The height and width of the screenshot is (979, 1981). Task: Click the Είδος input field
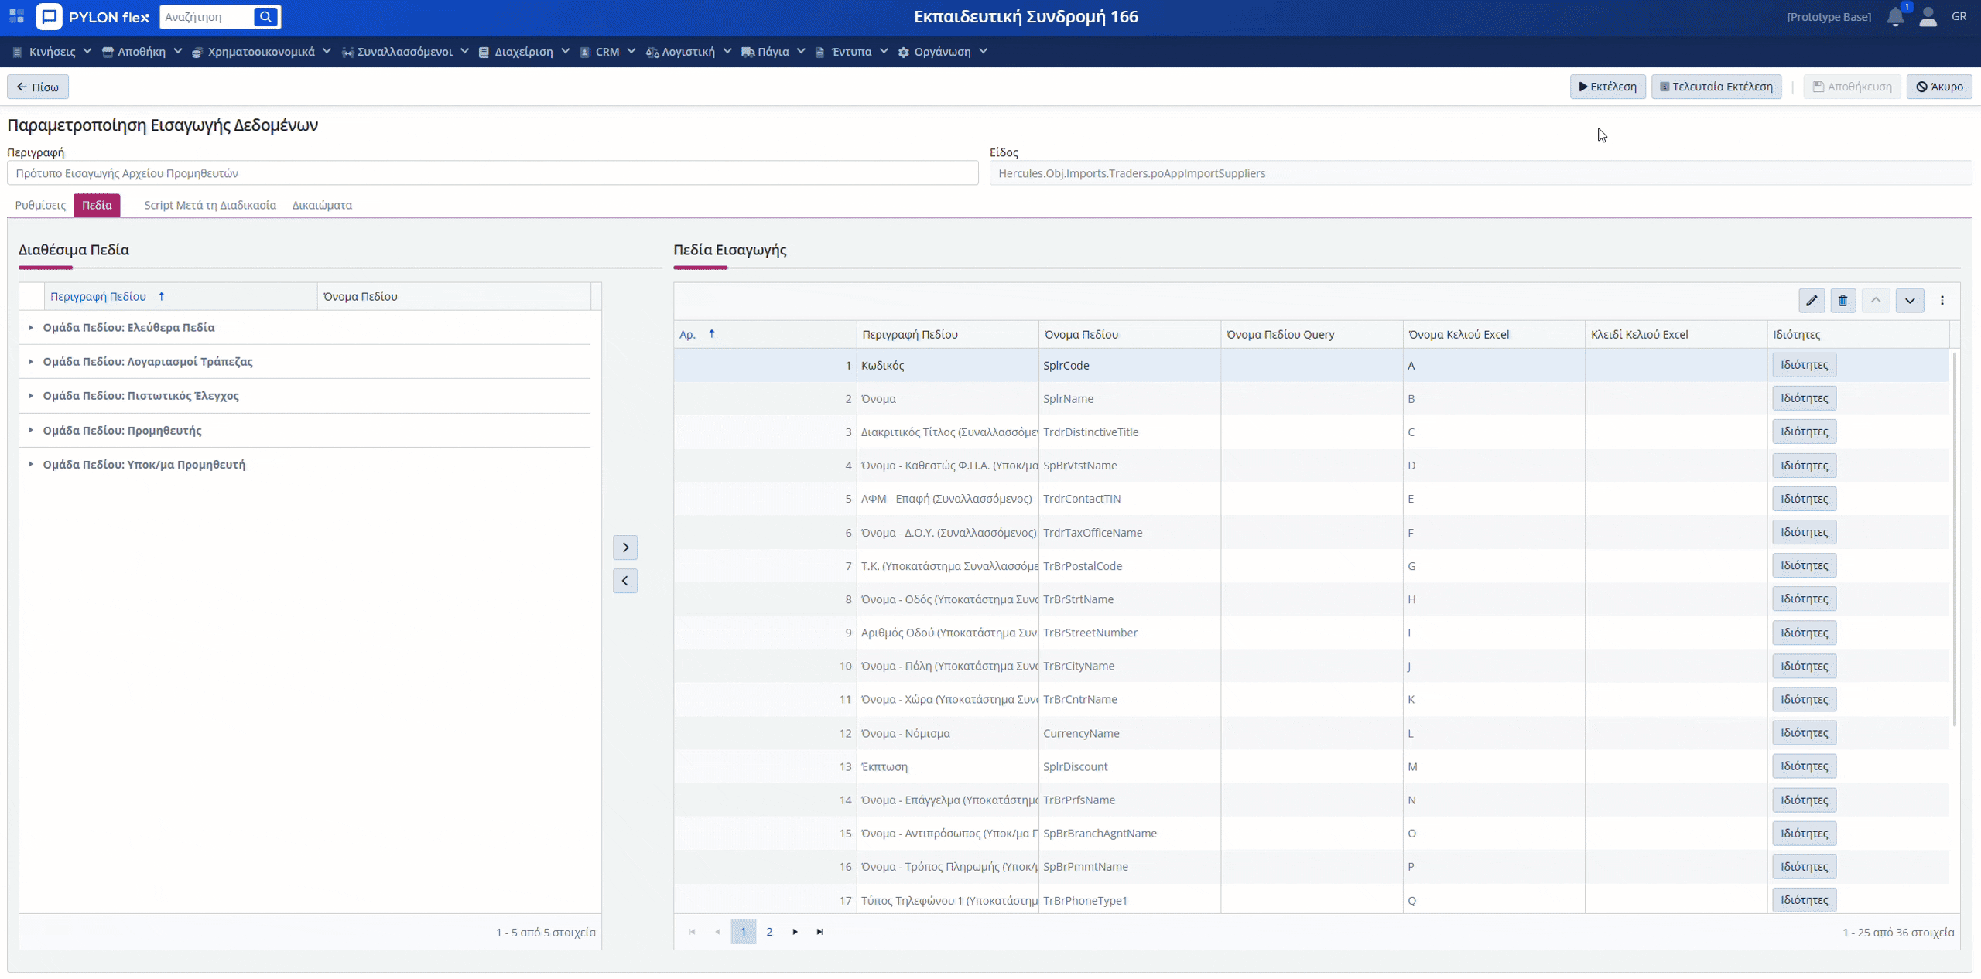[1480, 173]
